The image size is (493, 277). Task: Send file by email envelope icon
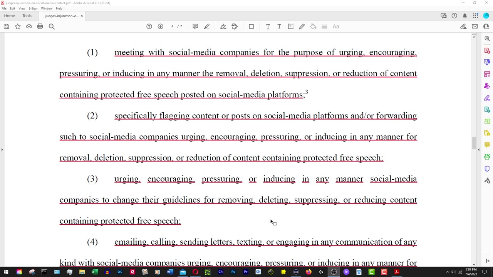475,27
